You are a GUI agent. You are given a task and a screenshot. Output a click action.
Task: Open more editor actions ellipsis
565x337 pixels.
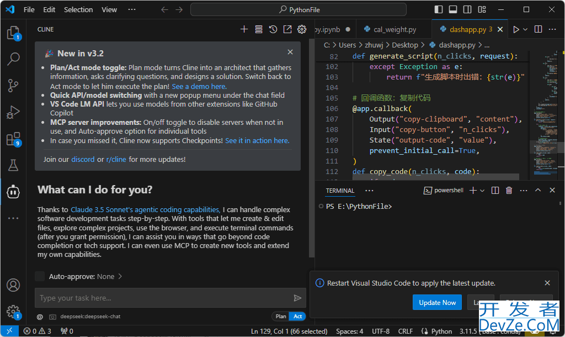(x=552, y=29)
